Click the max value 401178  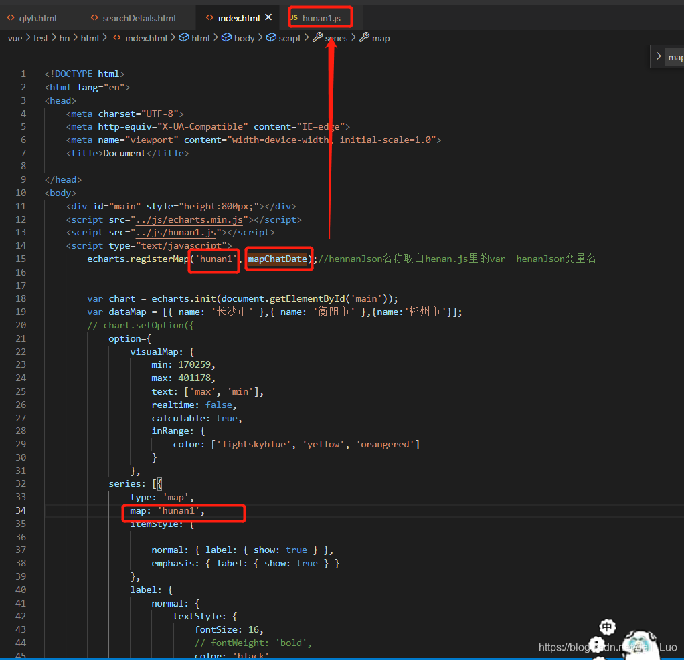coord(195,378)
